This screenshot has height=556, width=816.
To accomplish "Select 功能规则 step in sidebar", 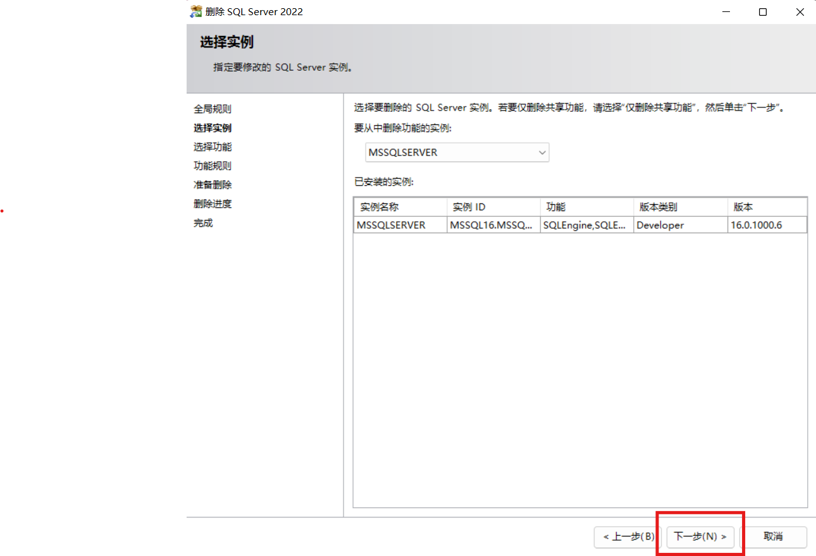I will coord(213,166).
